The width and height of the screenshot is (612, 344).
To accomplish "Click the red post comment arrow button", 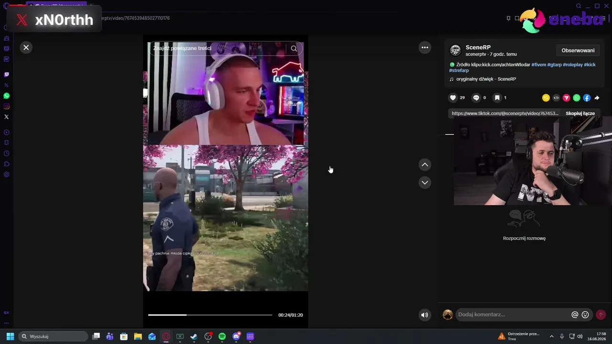I will 601,314.
